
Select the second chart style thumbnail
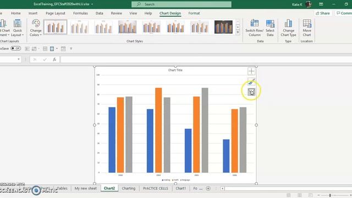coord(79,27)
